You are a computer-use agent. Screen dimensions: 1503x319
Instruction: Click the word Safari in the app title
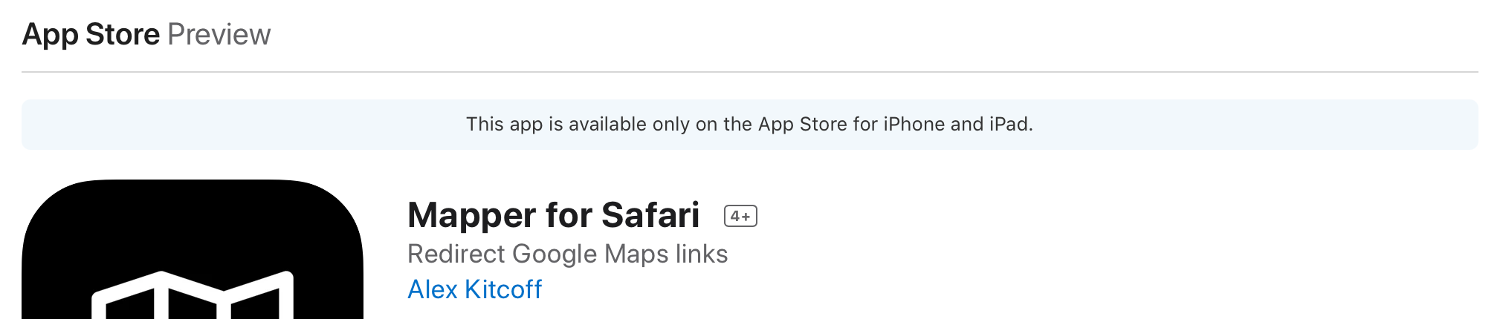tap(650, 215)
